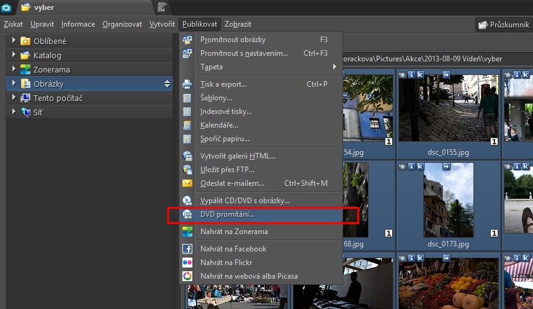Open the edit pencil tab icon
This screenshot has height=309, width=533.
[162, 7]
